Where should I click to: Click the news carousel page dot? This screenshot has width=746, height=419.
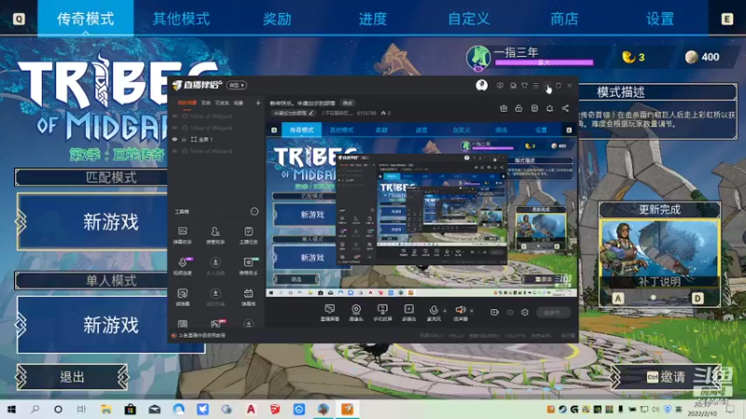tap(654, 297)
